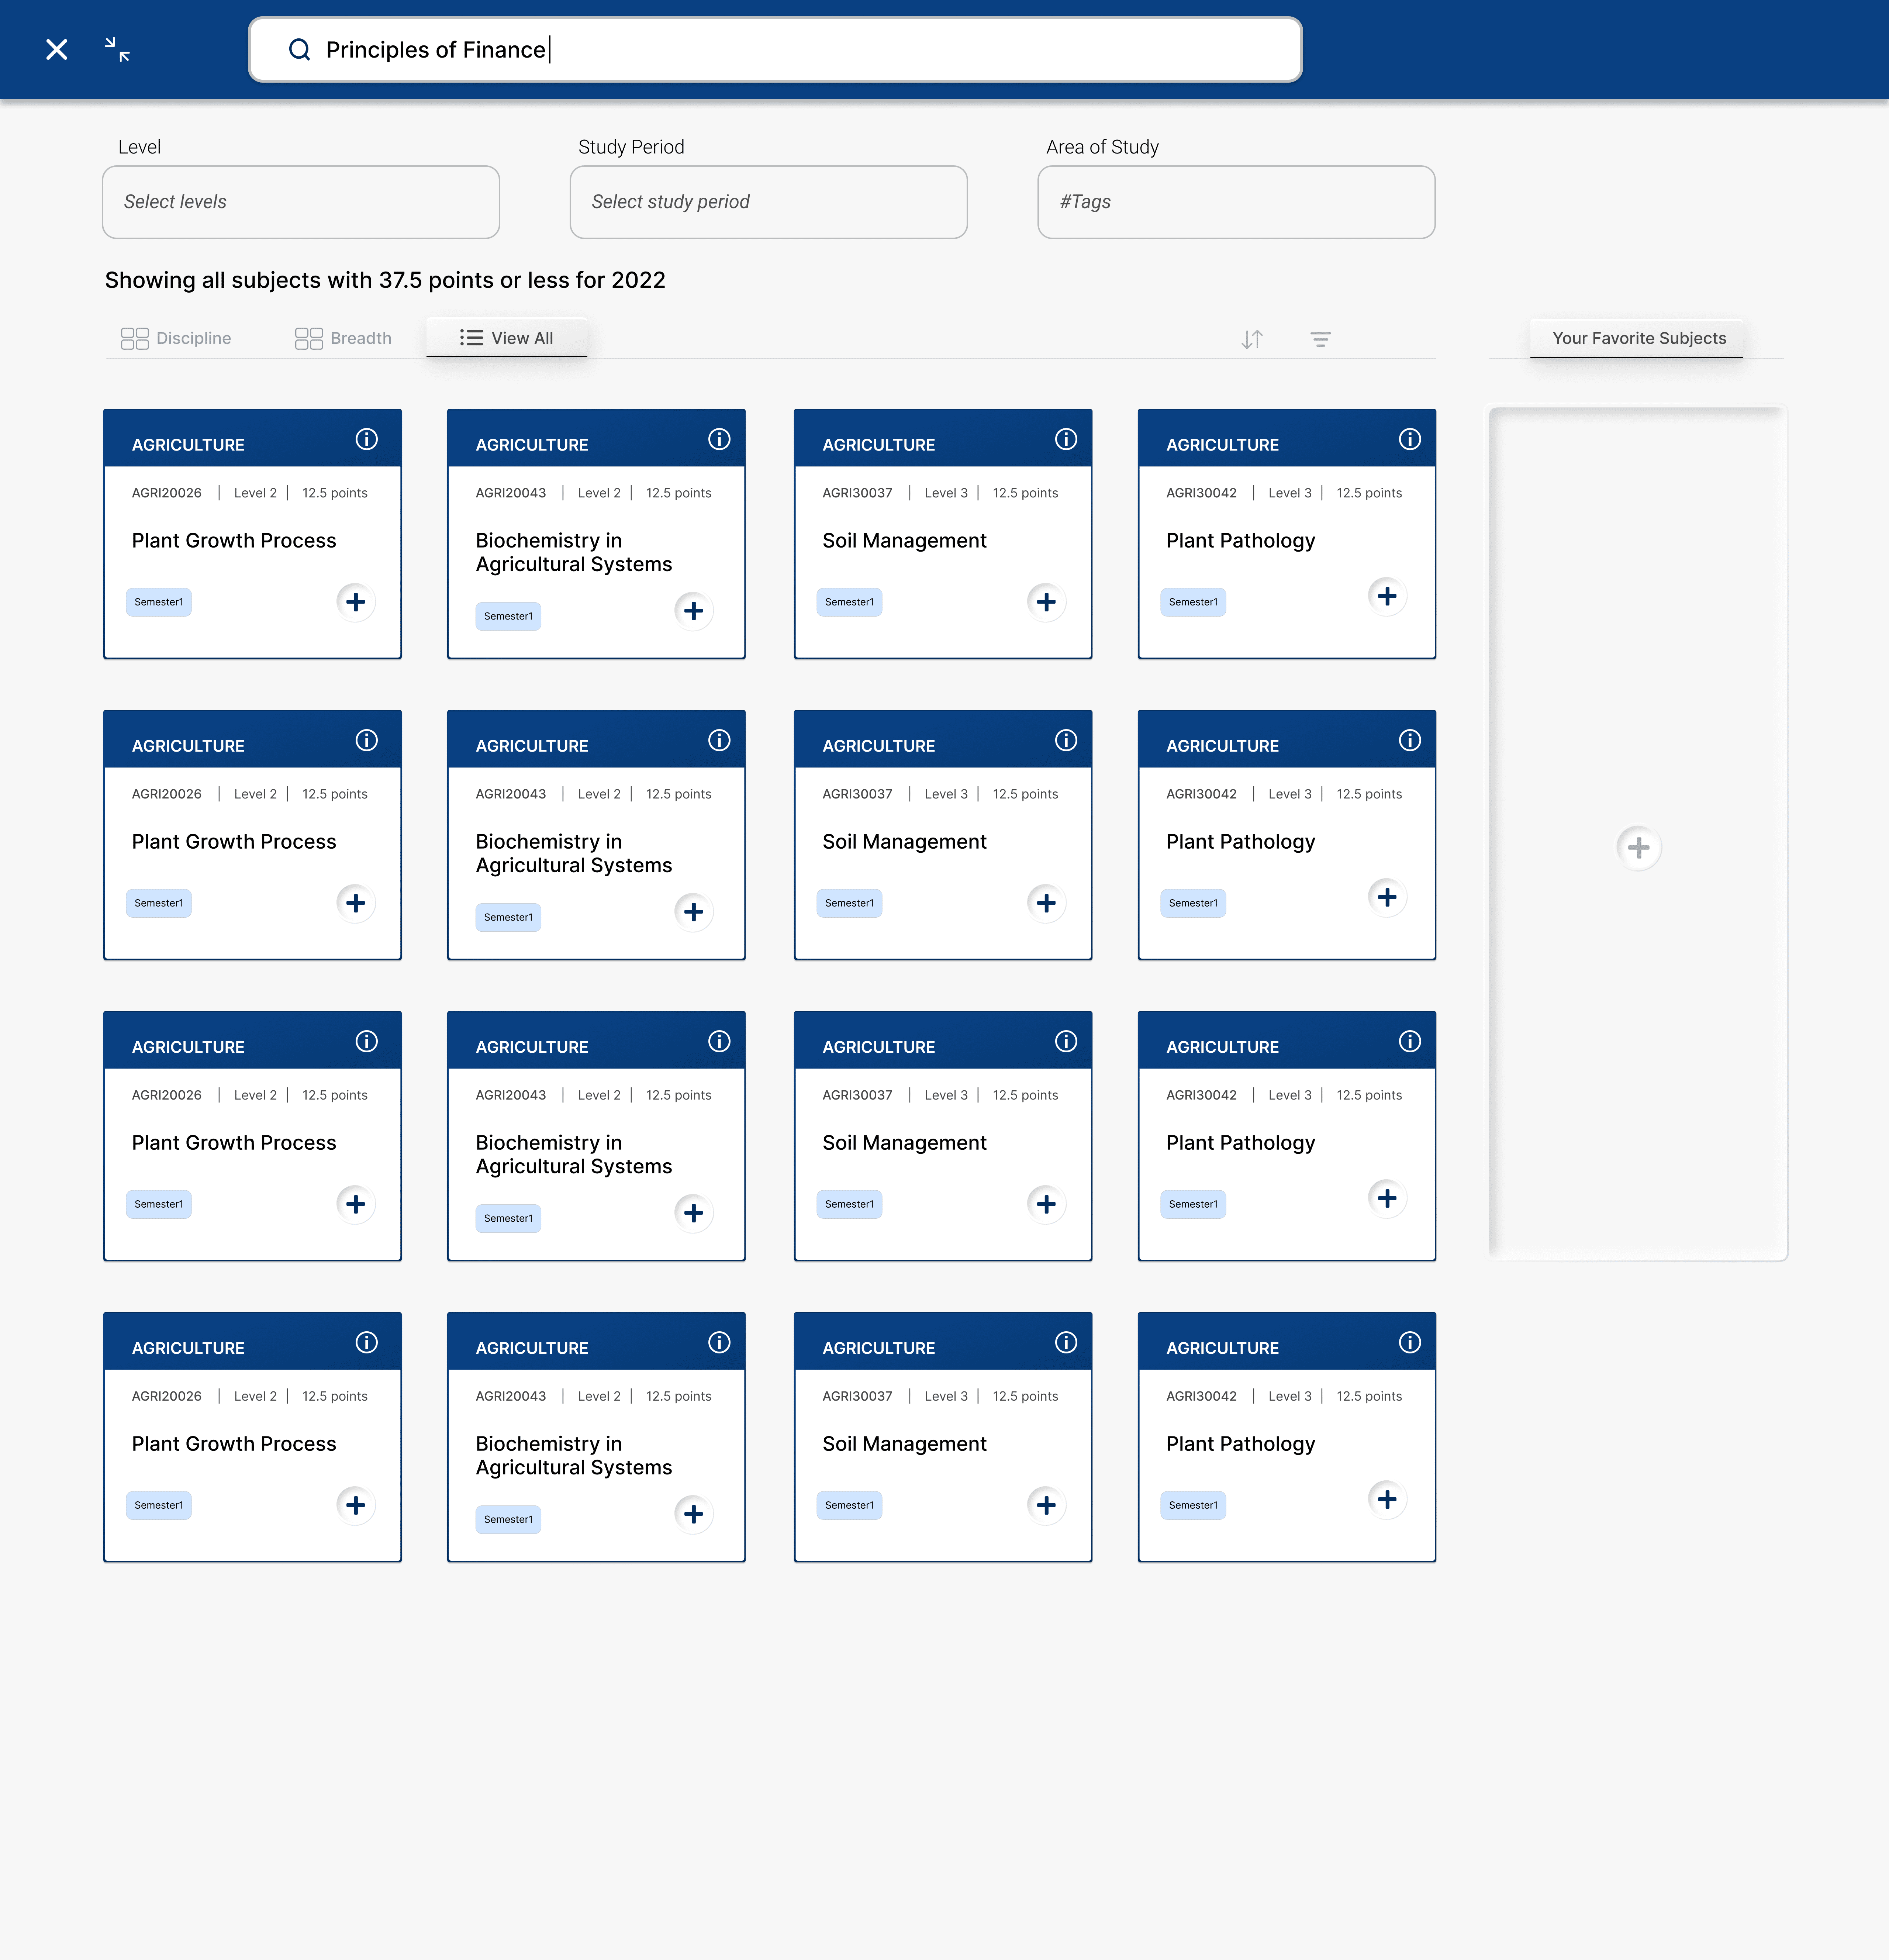Click the filter lines icon
This screenshot has width=1889, height=1960.
1320,339
